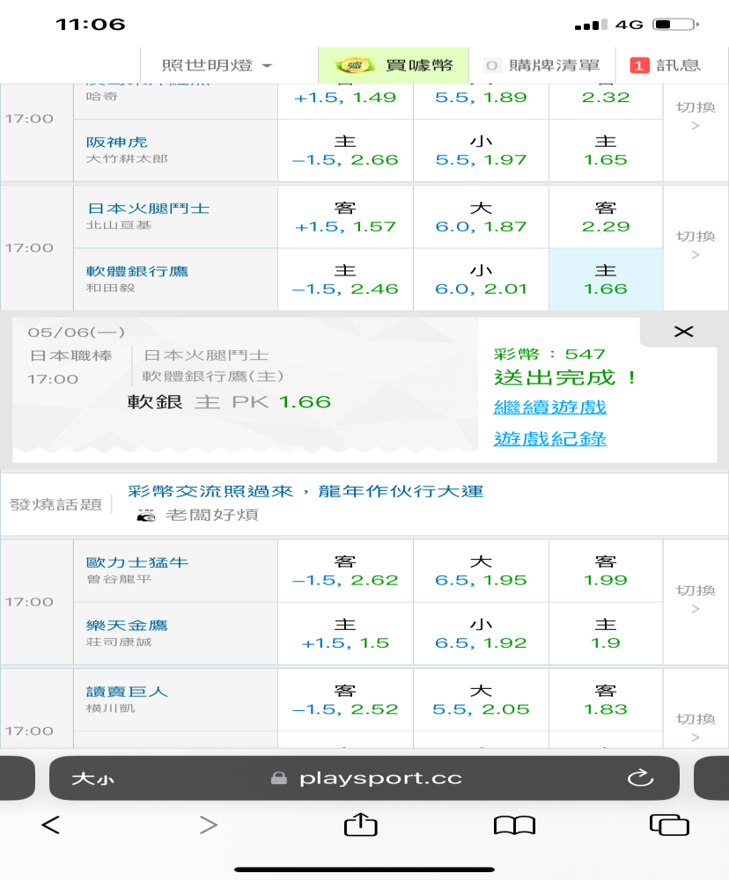Select 日本火腿 客 2.29 moneyline
729x880 pixels.
(606, 217)
